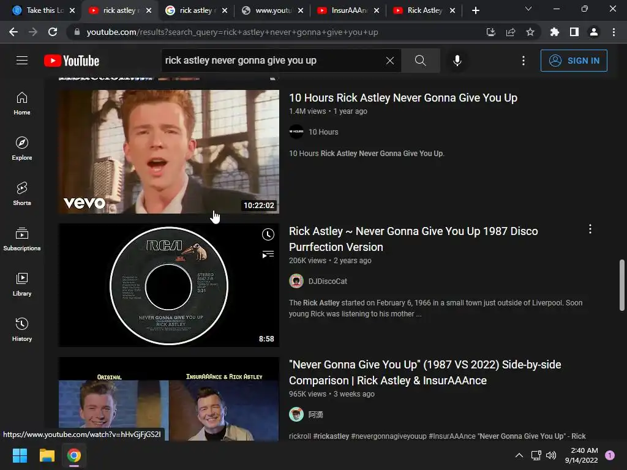627x470 pixels.
Task: Open the Windows Start menu
Action: (20, 455)
